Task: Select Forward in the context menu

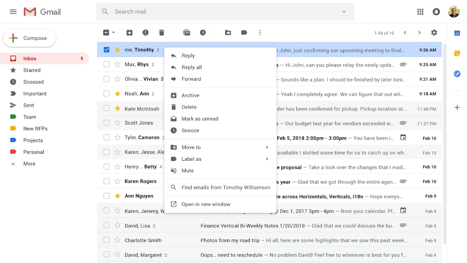Action: (191, 79)
